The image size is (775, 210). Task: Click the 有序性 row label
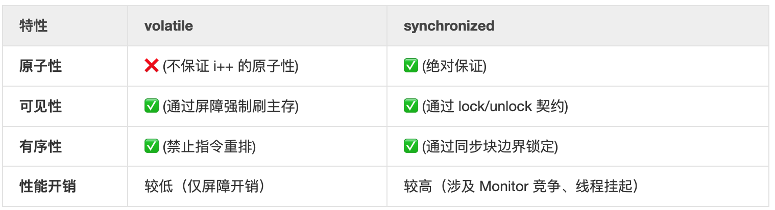coord(40,147)
